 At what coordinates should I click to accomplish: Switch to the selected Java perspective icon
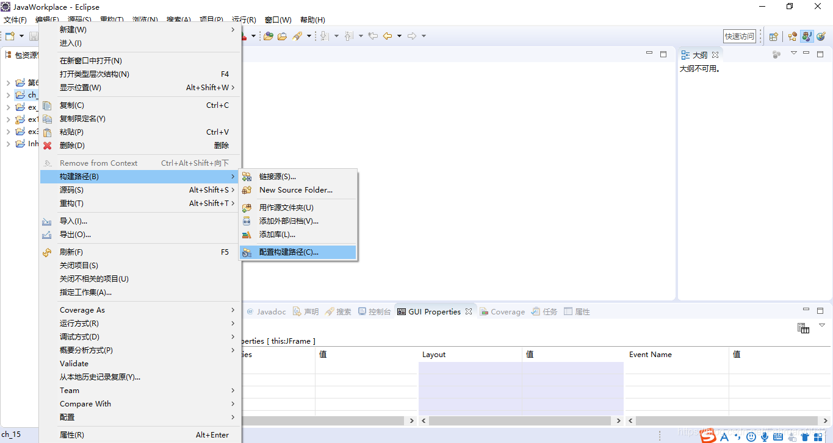807,37
